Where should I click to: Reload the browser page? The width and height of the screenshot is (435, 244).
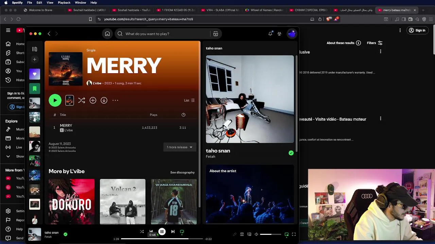pyautogui.click(x=18, y=19)
